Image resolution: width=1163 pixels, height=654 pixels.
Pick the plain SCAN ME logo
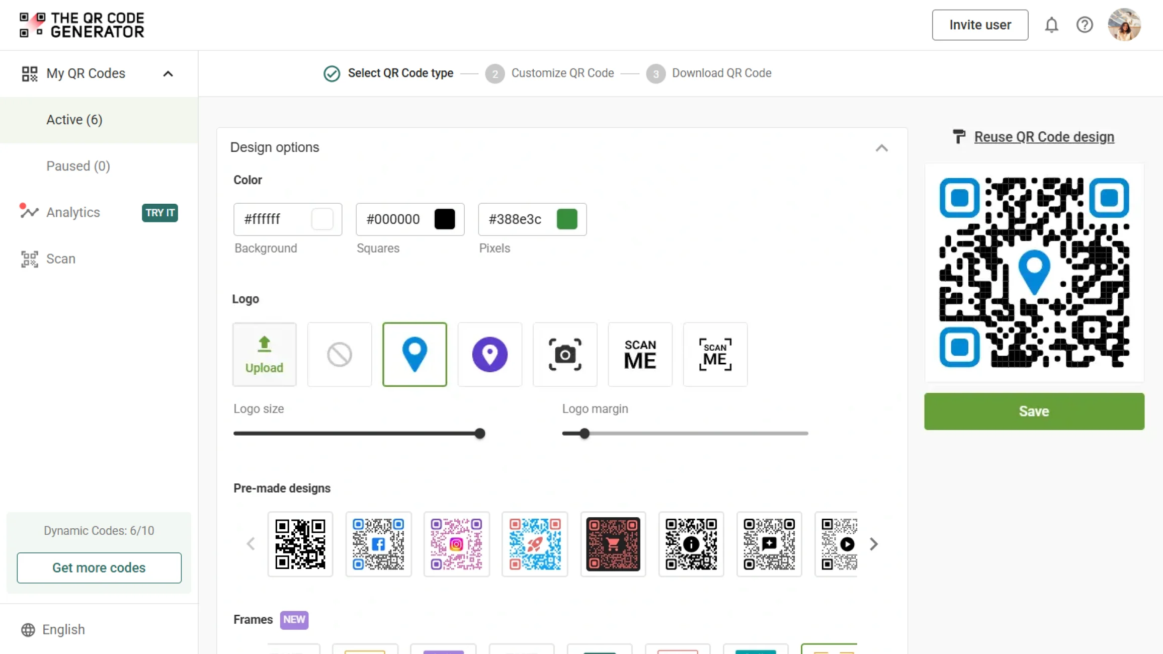(640, 354)
